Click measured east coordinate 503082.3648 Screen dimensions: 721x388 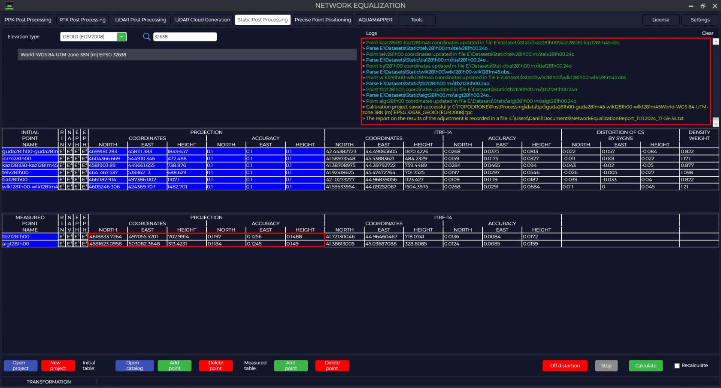147,244
